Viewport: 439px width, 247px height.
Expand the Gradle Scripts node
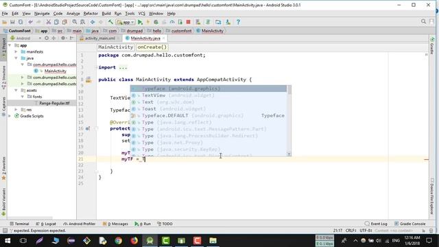click(10, 116)
